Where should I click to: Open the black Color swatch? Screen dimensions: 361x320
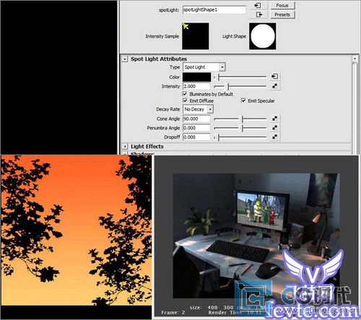tap(196, 77)
